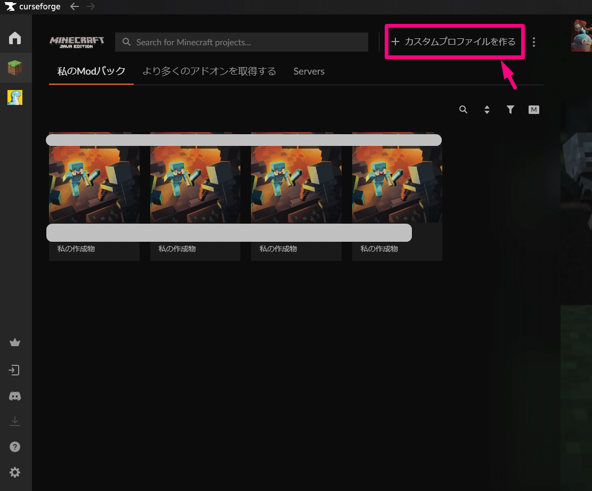Click the CurseForge logo in title bar
Screen dimensions: 592x491
[x=10, y=6]
